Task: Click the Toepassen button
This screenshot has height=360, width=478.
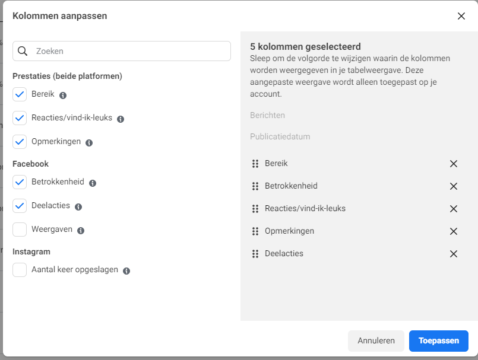Action: tap(439, 341)
